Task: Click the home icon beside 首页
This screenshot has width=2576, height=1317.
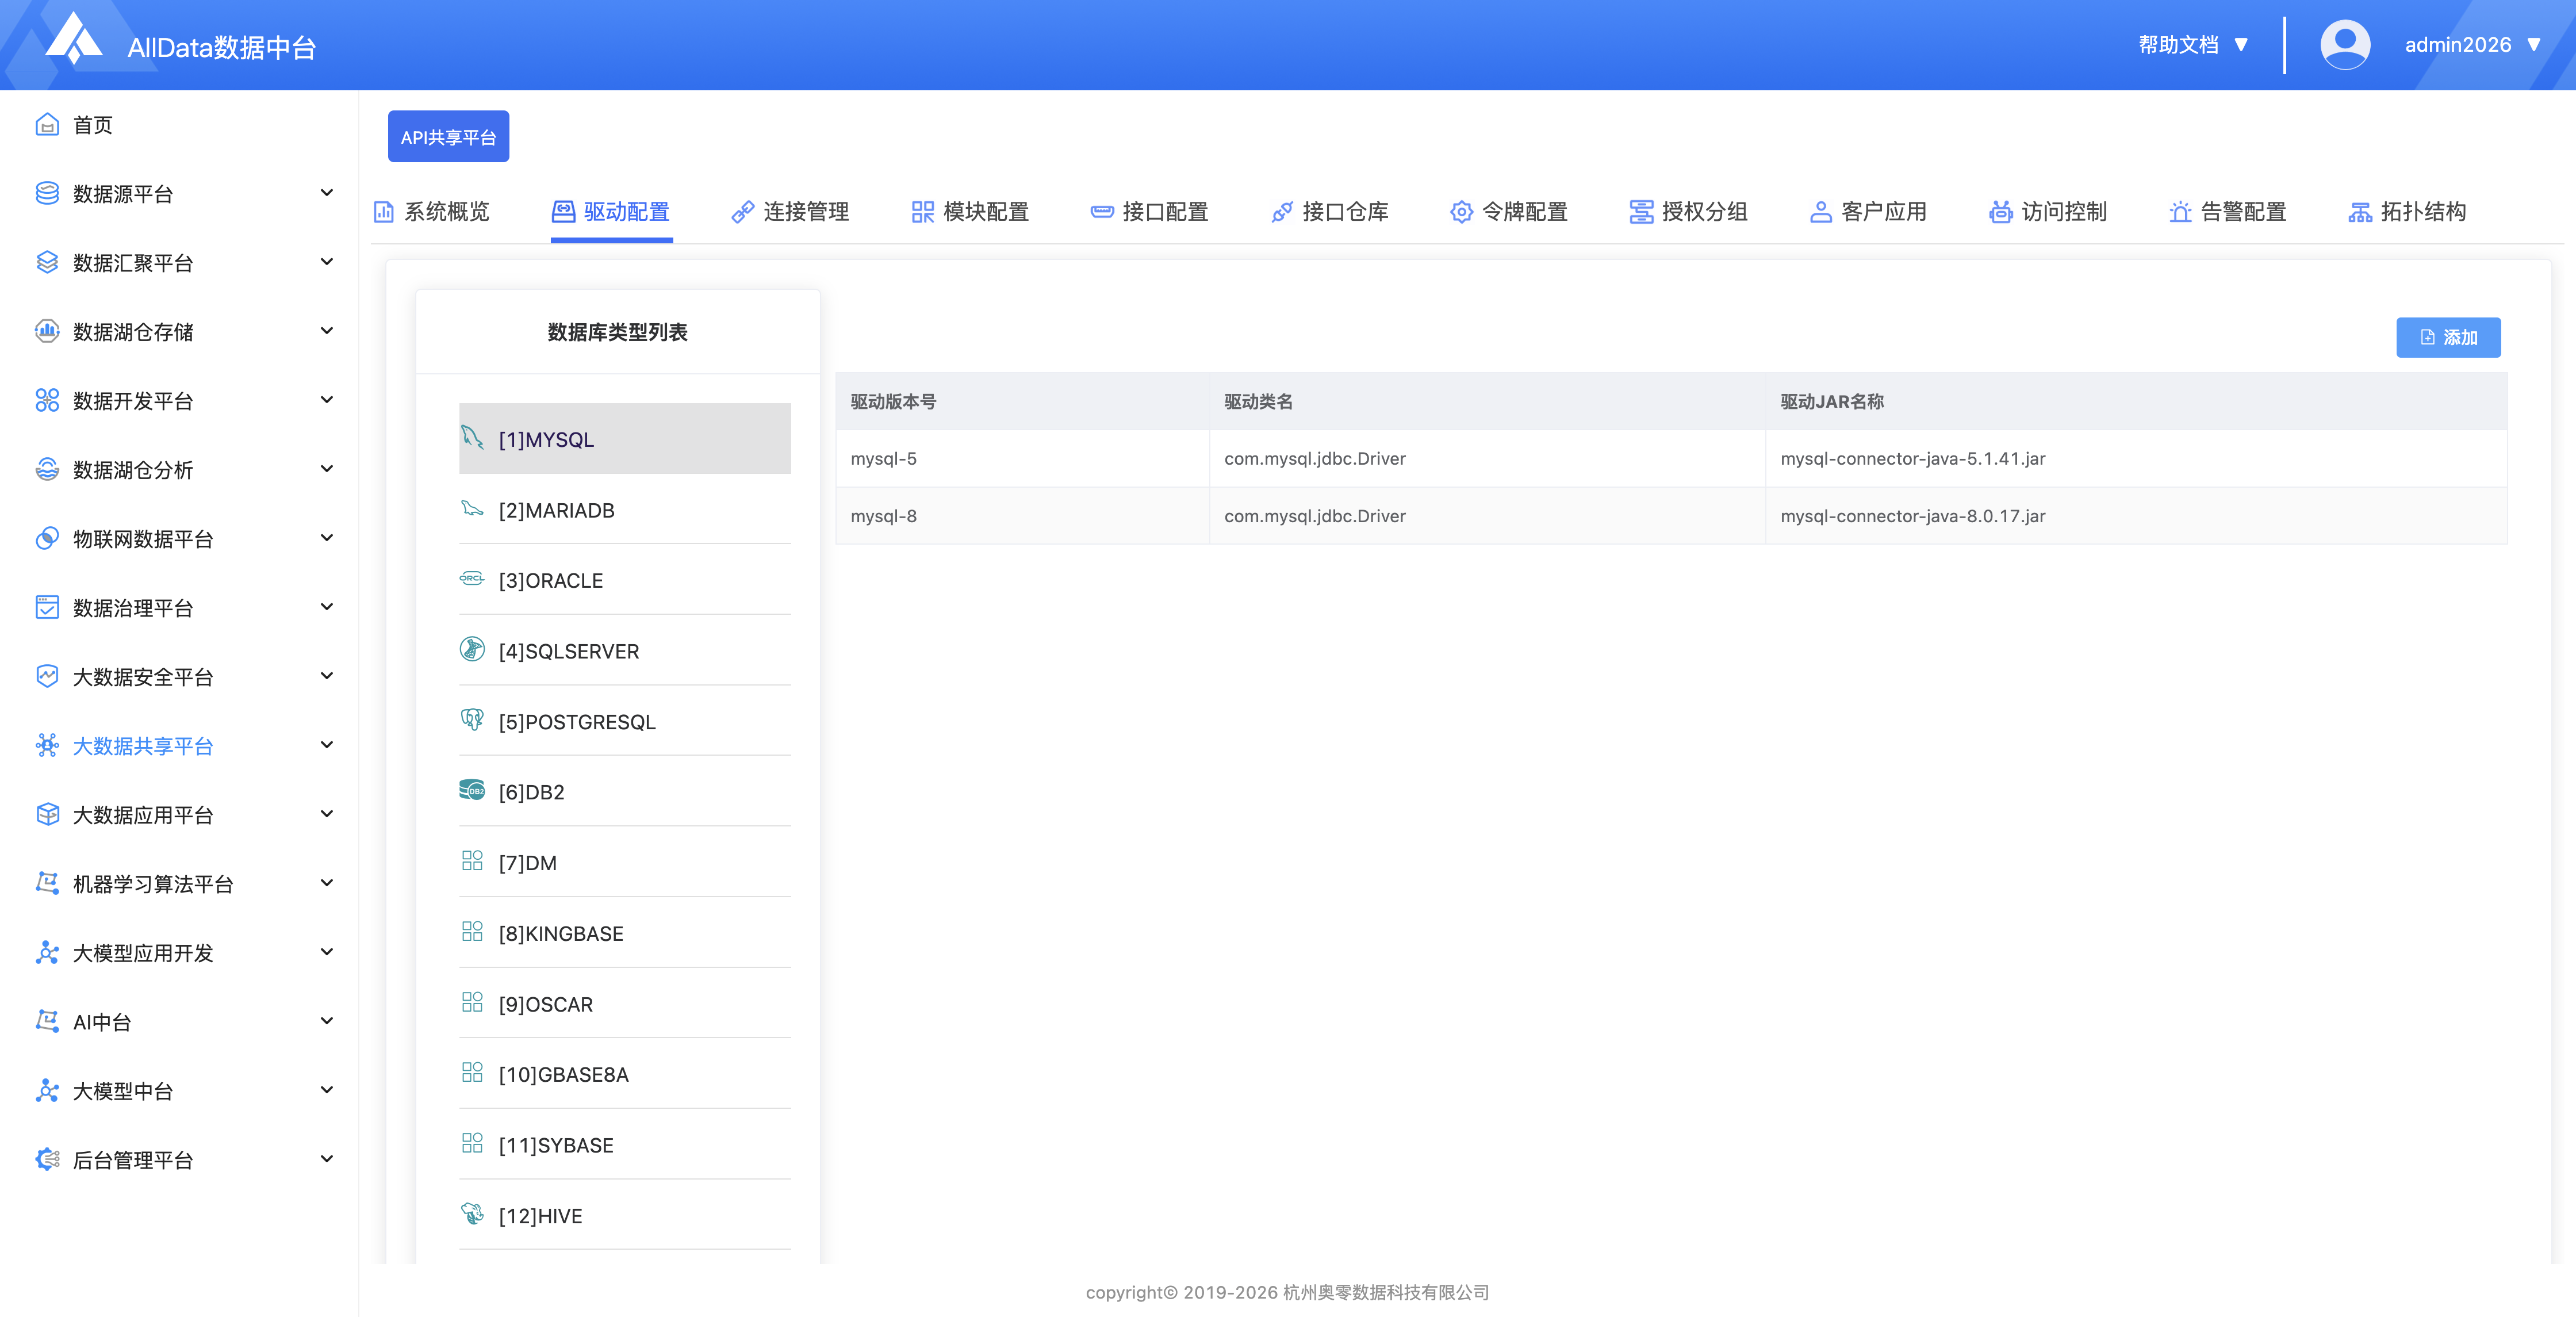Action: coord(47,124)
